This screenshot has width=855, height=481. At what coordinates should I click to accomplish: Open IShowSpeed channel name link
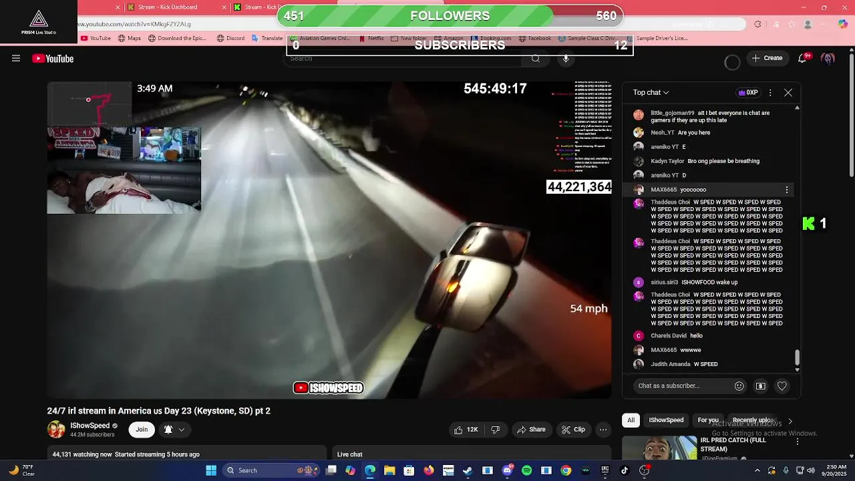pos(90,426)
